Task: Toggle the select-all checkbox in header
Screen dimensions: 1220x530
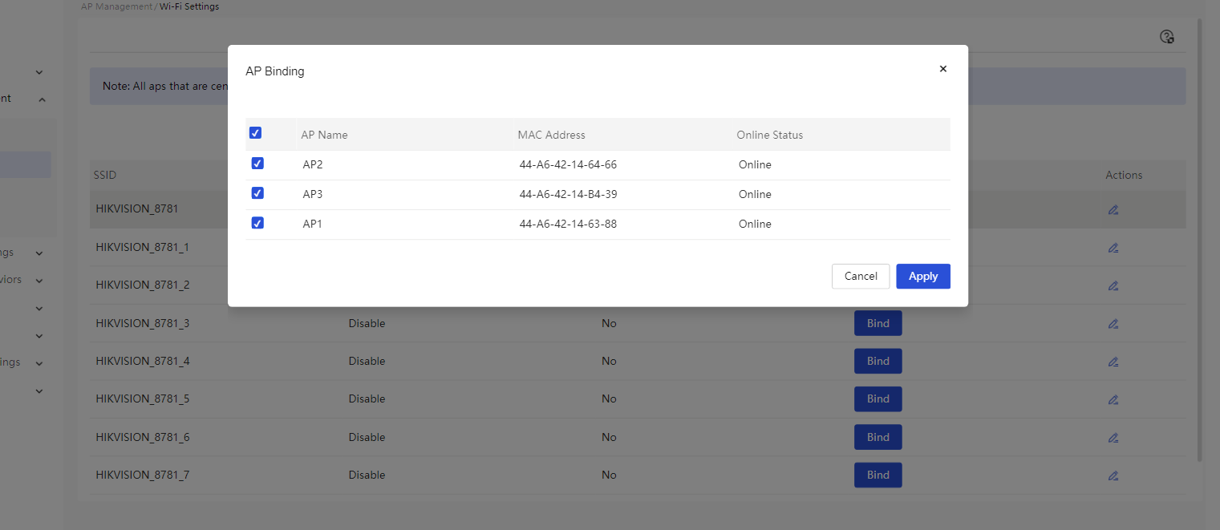Action: coord(256,133)
